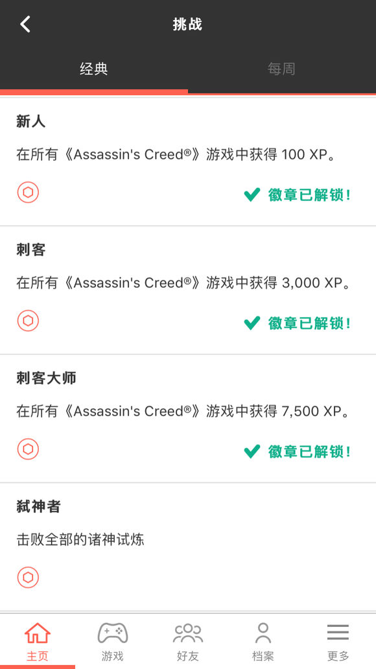Tap 徽章已解锁 checkmark for 刺客
The width and height of the screenshot is (376, 669).
coord(252,323)
